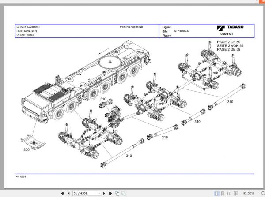Screen dimensions: 265x197
Task: Select continuous facing view mode
Action: coord(236,193)
